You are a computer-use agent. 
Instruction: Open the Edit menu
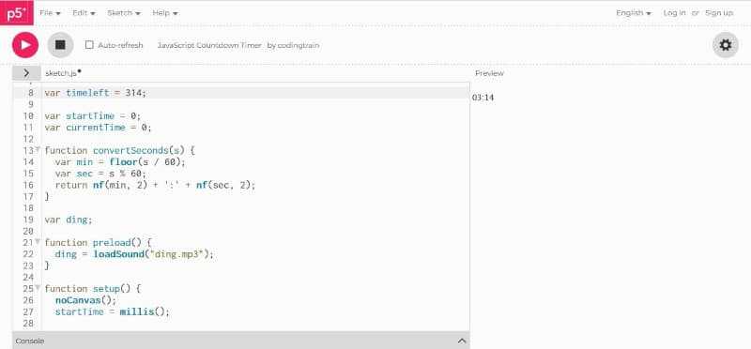84,13
